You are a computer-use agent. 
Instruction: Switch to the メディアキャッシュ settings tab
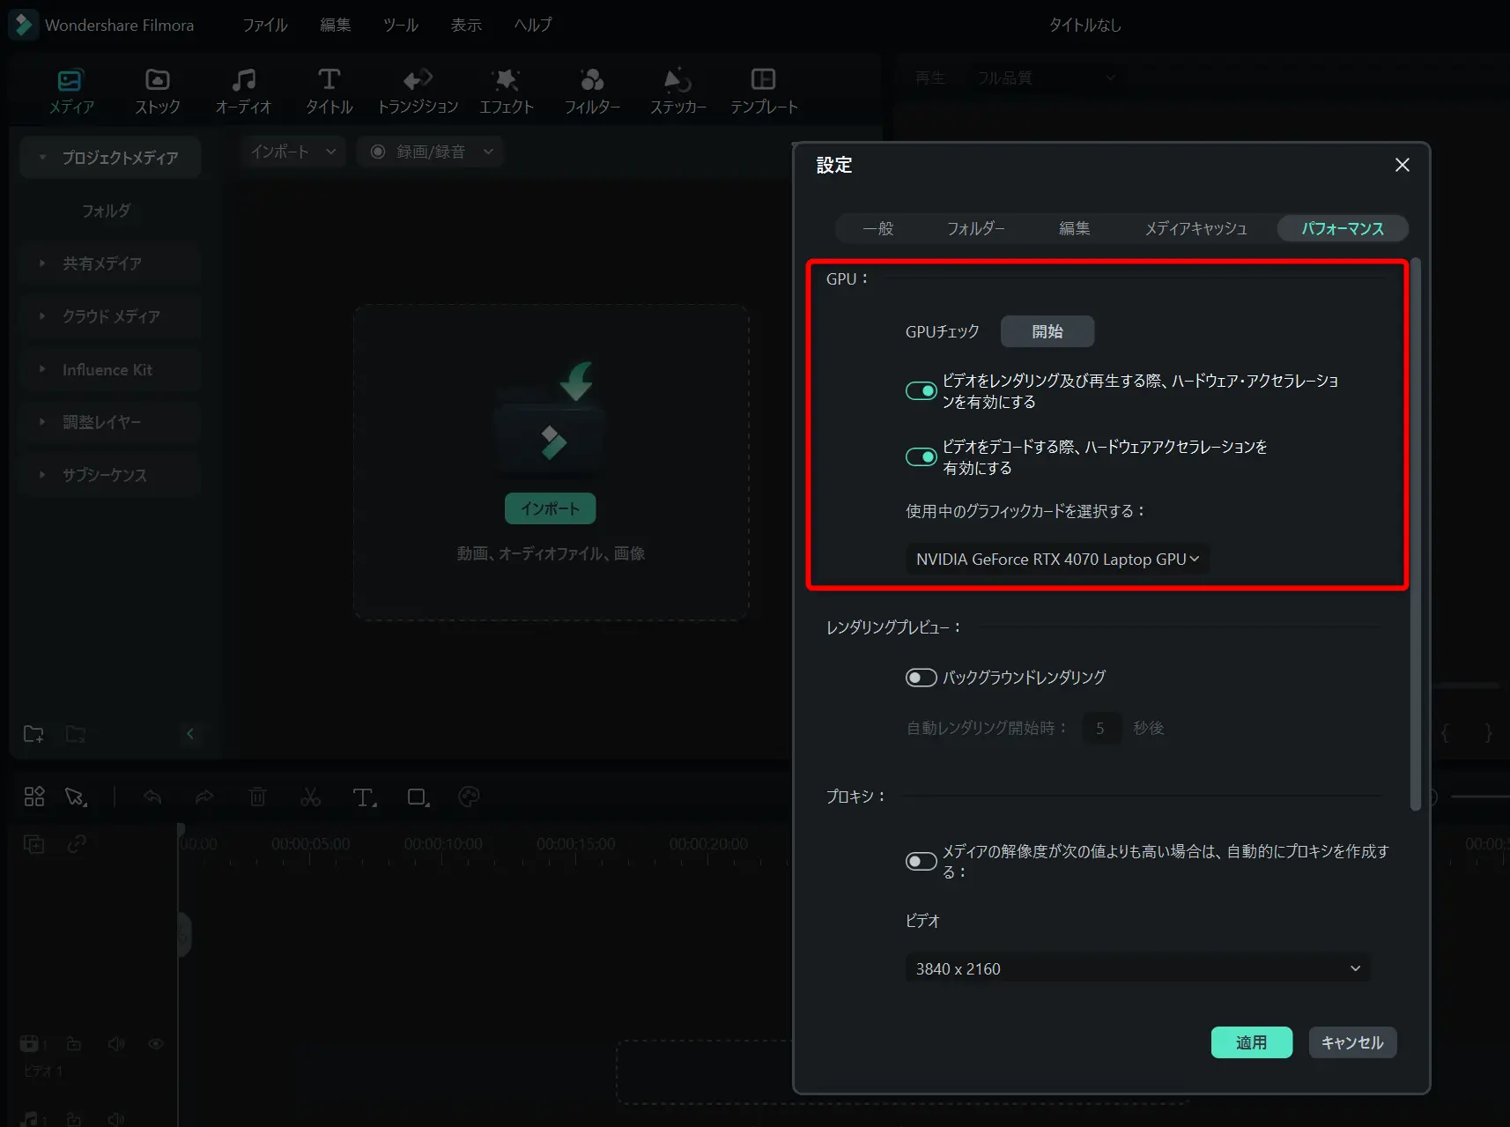(x=1195, y=228)
